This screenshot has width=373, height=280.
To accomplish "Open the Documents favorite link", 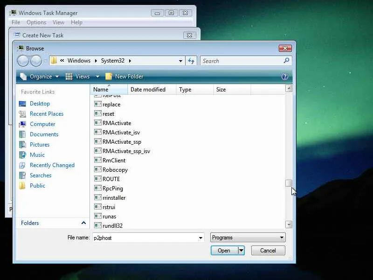I will pyautogui.click(x=44, y=134).
